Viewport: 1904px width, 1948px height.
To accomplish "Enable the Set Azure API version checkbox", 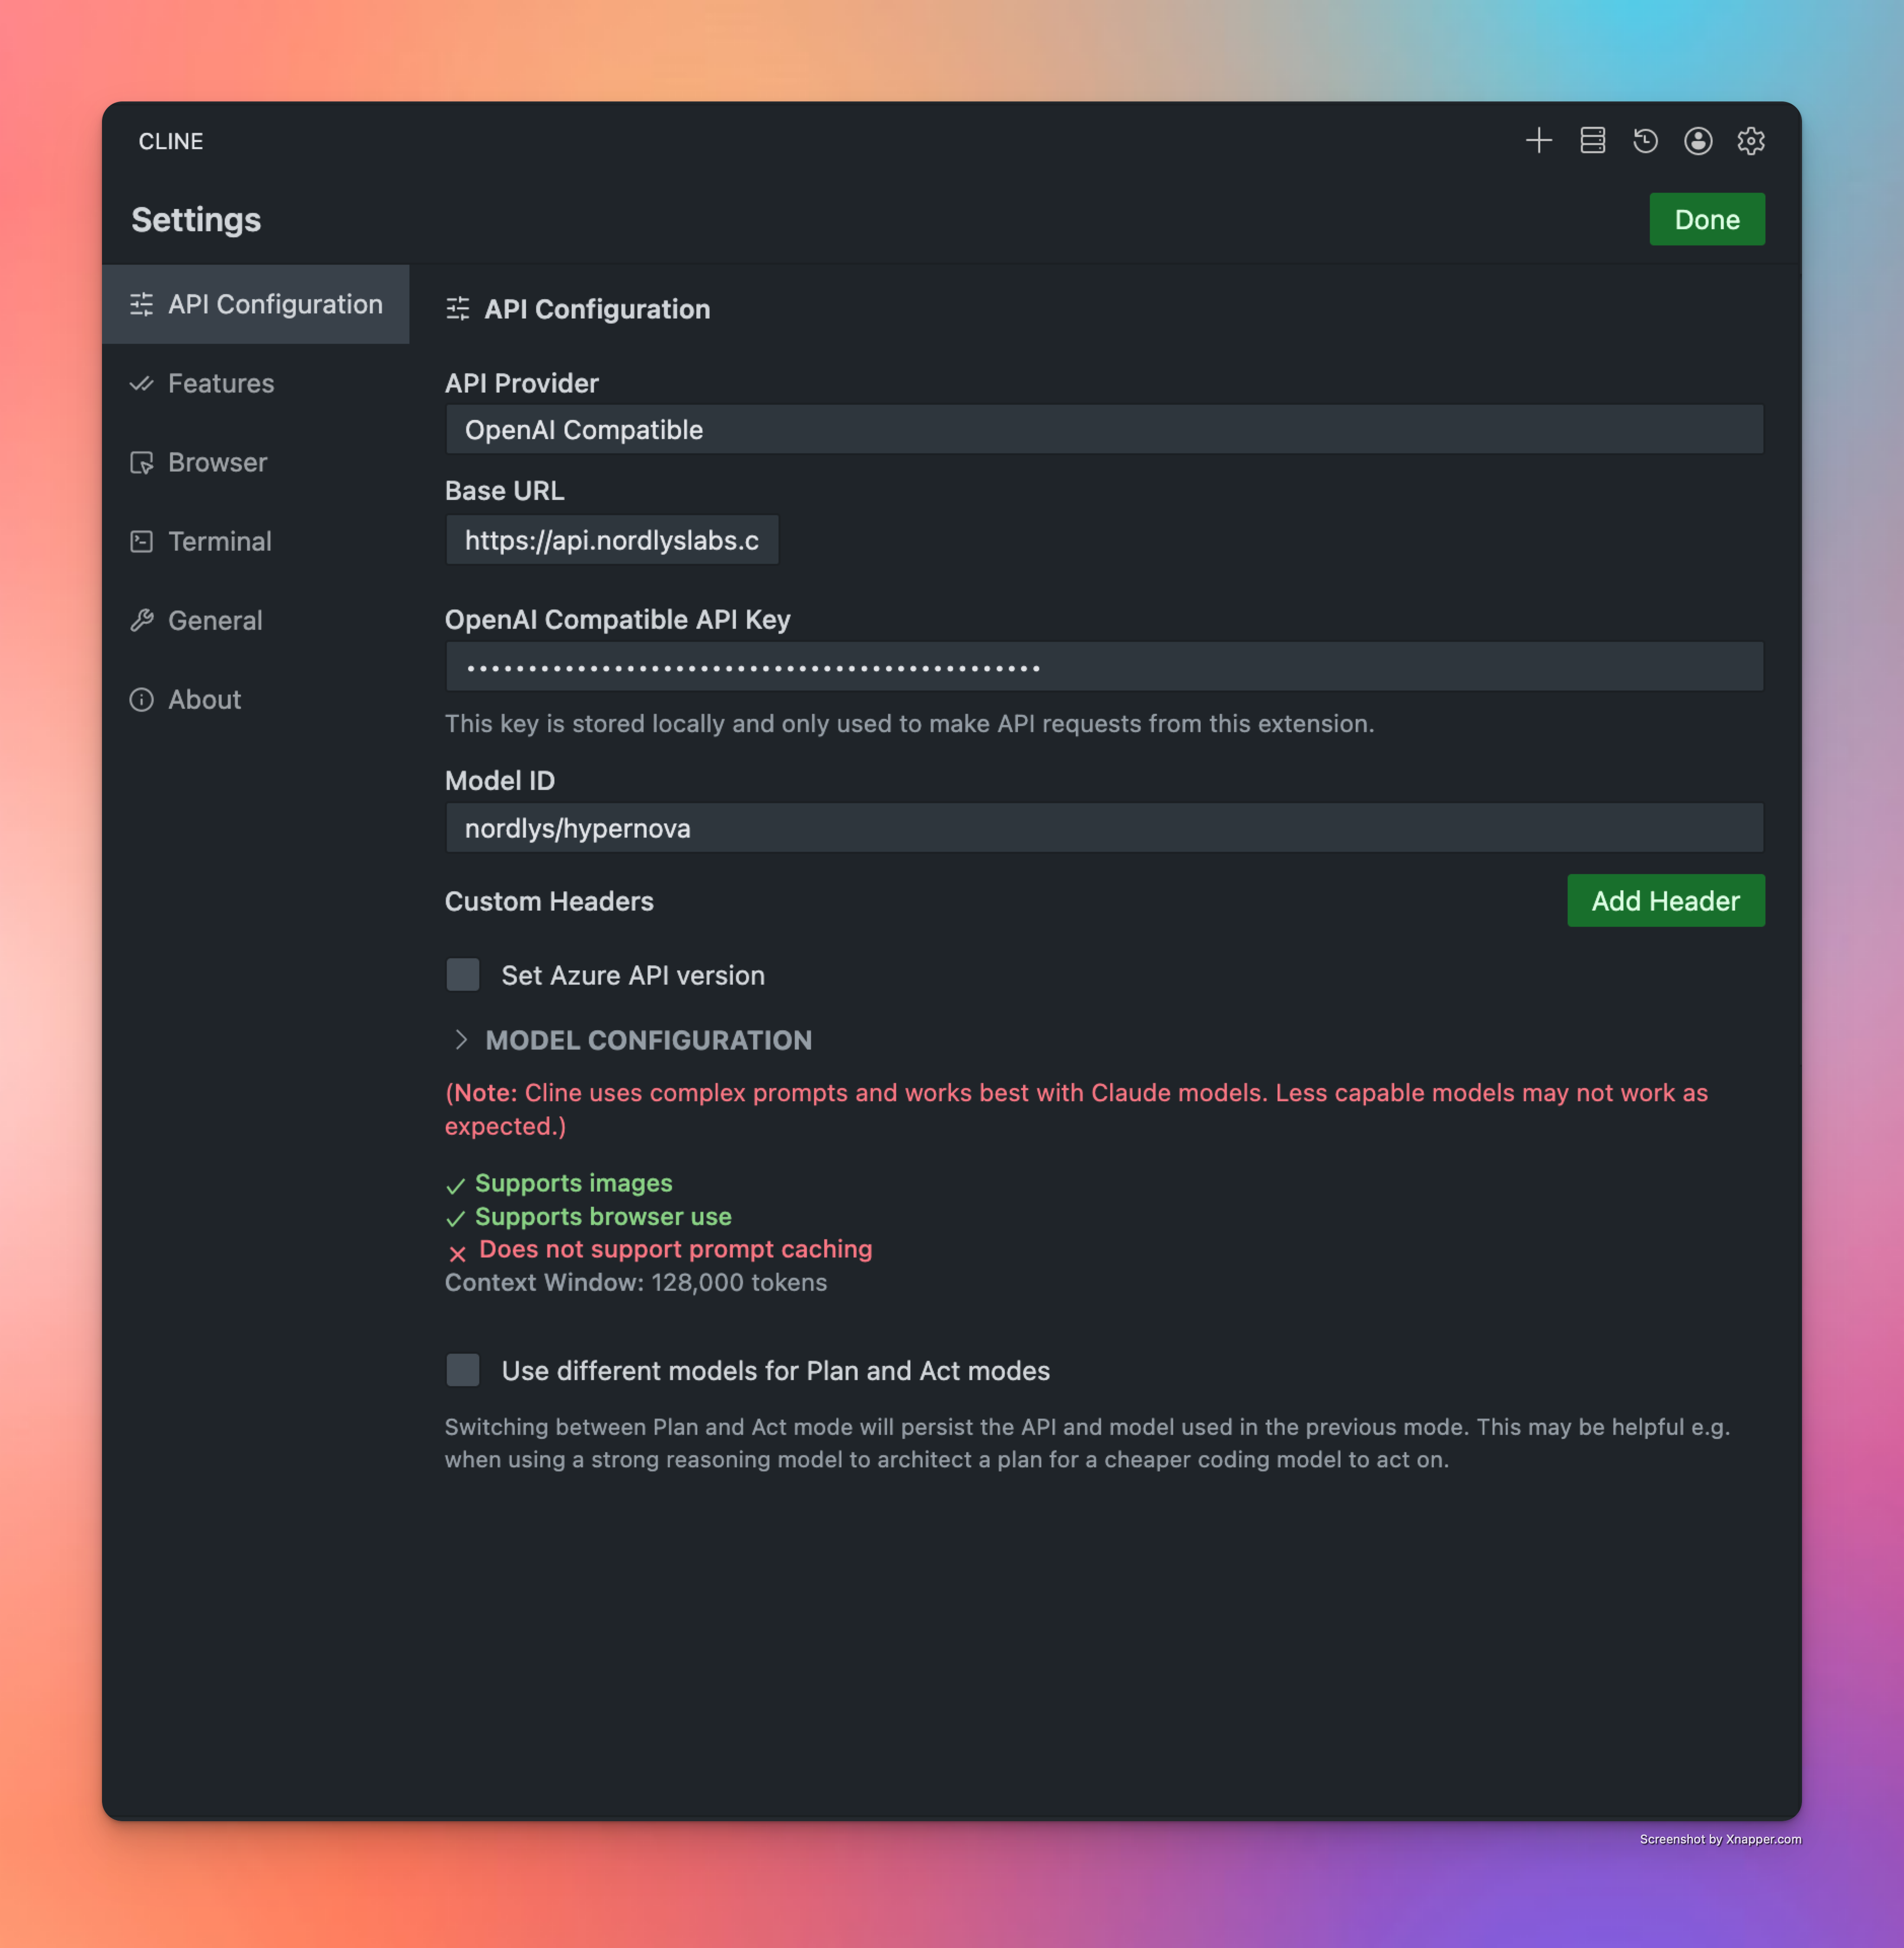I will pyautogui.click(x=463, y=975).
